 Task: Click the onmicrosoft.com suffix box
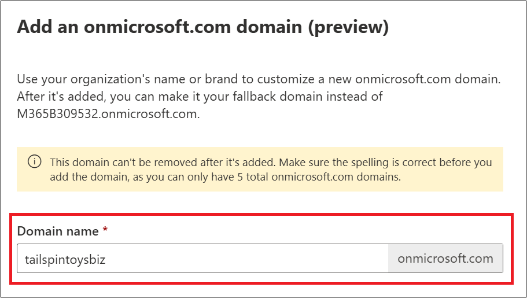pos(445,259)
